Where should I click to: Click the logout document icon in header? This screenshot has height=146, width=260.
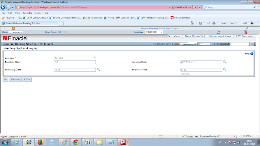[x=245, y=32]
